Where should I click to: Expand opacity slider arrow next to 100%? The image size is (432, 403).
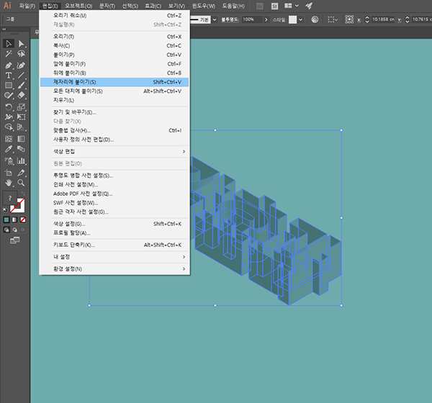[x=266, y=19]
